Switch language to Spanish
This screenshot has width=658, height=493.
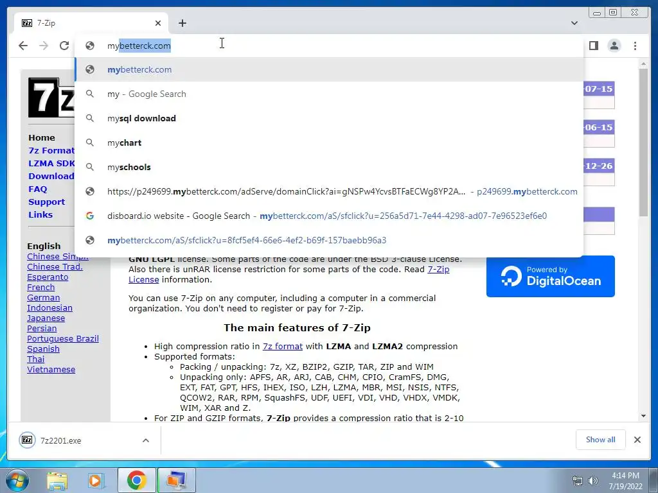tap(43, 349)
